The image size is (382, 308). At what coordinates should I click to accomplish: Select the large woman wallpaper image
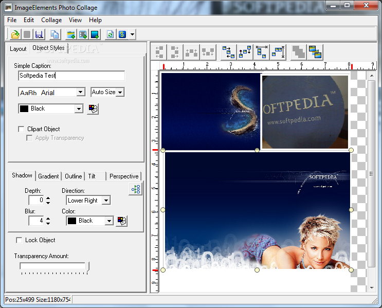click(258, 210)
